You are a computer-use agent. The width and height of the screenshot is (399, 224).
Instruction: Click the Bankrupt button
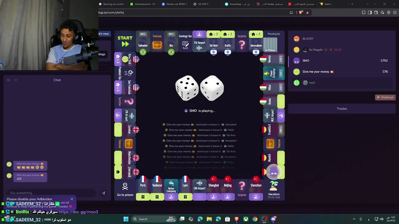(385, 97)
